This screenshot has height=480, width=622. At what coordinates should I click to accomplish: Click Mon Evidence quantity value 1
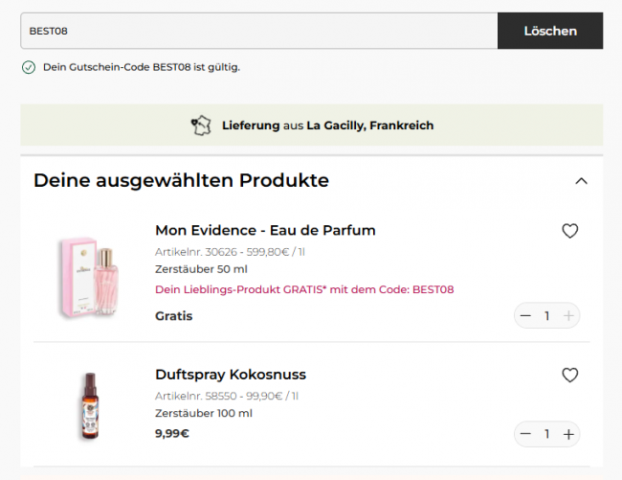coord(547,316)
